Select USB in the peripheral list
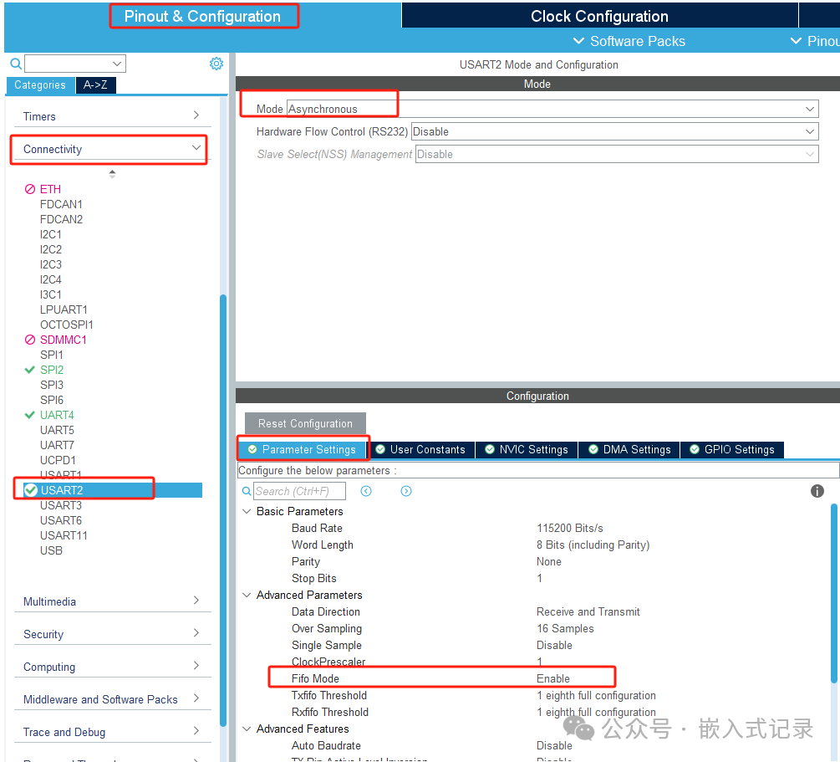The image size is (840, 762). click(x=52, y=550)
